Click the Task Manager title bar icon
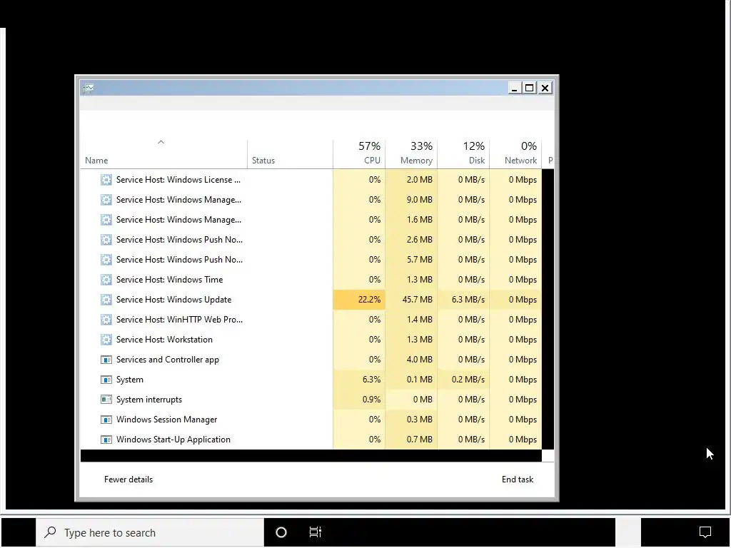Image resolution: width=731 pixels, height=548 pixels. point(89,88)
